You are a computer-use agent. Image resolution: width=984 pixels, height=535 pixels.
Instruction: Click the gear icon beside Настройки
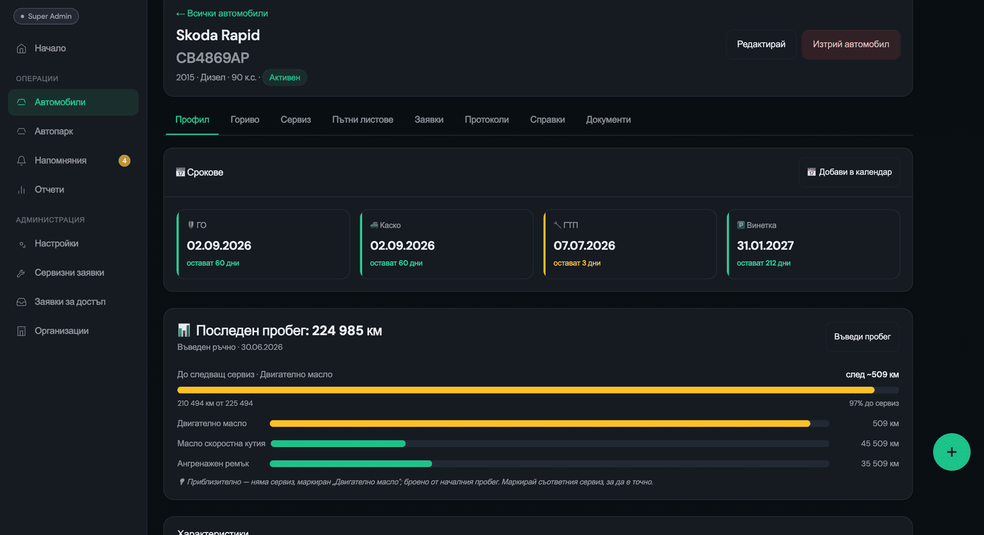click(x=22, y=244)
